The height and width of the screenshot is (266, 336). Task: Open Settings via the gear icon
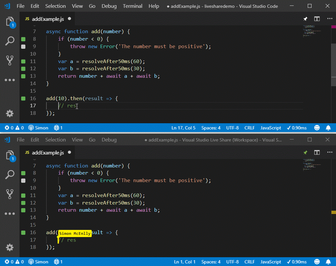[x=9, y=113]
